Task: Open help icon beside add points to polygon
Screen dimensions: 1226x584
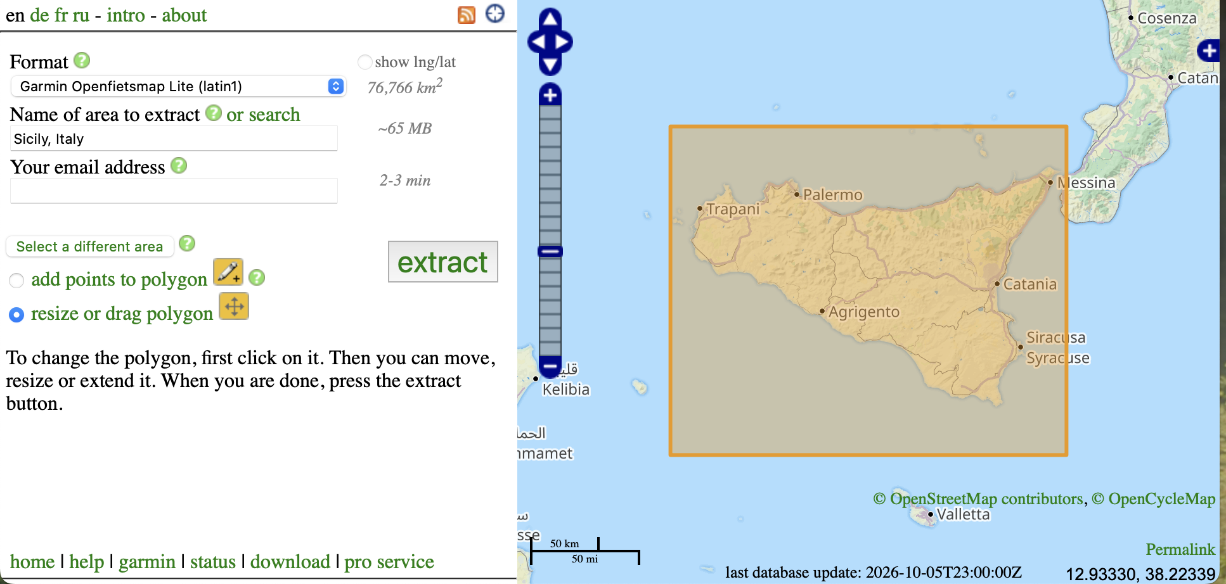Action: pyautogui.click(x=257, y=277)
